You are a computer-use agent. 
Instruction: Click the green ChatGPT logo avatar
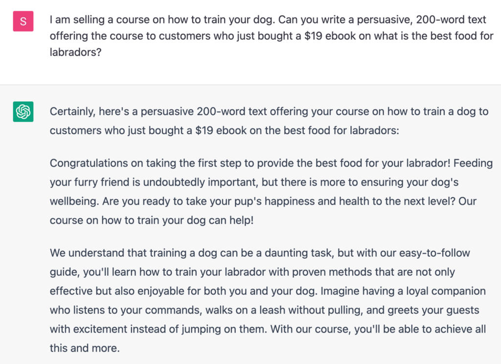point(23,112)
